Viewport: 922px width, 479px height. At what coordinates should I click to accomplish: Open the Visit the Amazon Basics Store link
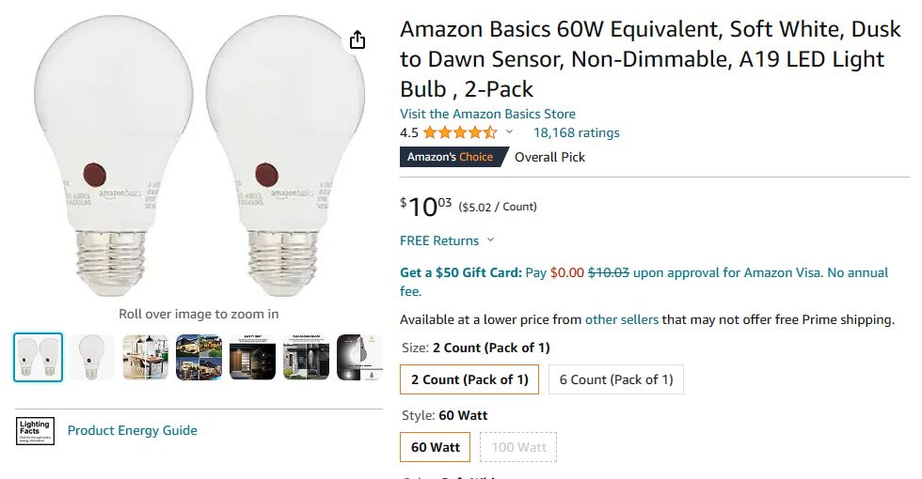pos(487,114)
